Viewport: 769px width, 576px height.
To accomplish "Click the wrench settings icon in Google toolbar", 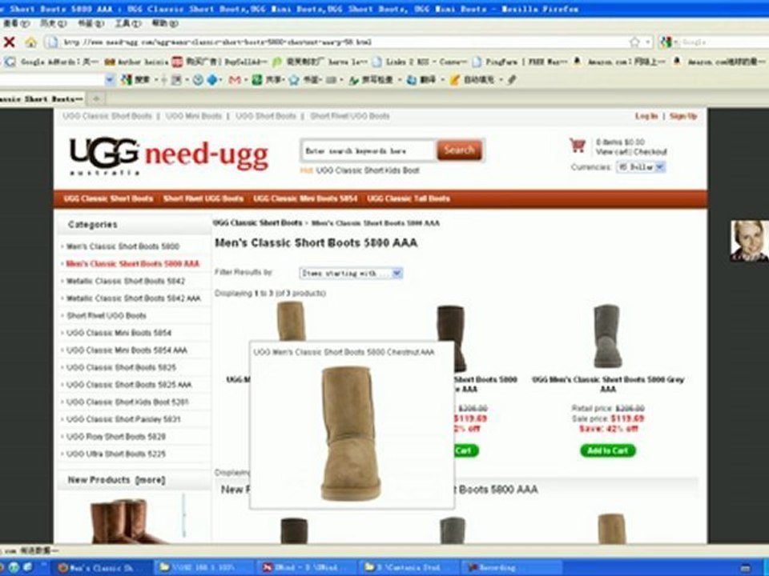I will pyautogui.click(x=512, y=79).
